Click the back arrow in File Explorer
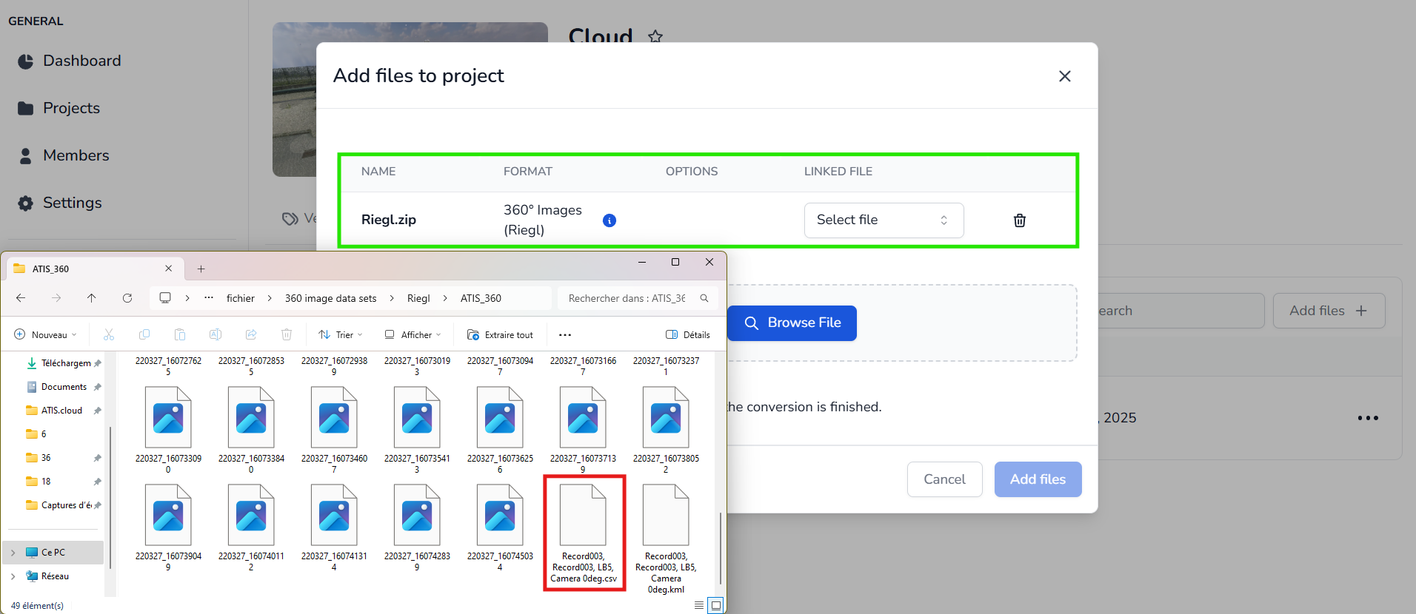This screenshot has width=1416, height=614. [21, 298]
